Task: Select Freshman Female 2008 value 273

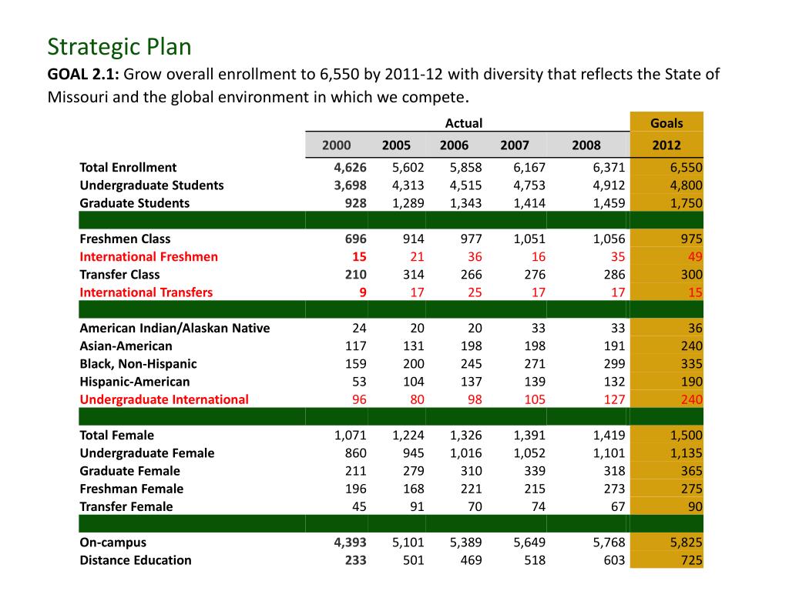Action: point(614,489)
